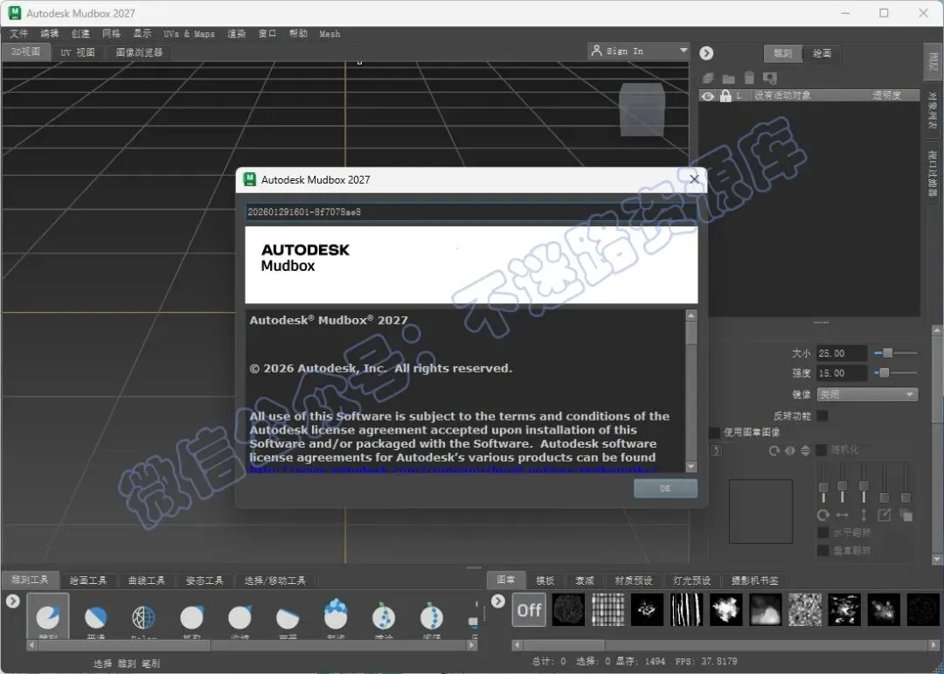Select the Flatten tool with blue edge
Viewport: 944px width, 674px height.
(x=288, y=617)
